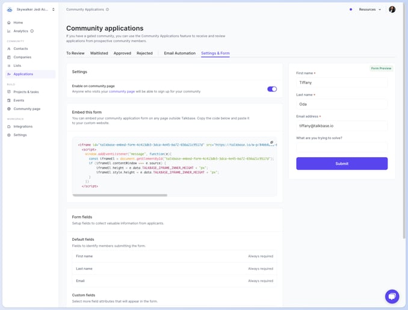The height and width of the screenshot is (310, 408).
Task: Click the info icon beside Analytics
Action: coord(32,31)
